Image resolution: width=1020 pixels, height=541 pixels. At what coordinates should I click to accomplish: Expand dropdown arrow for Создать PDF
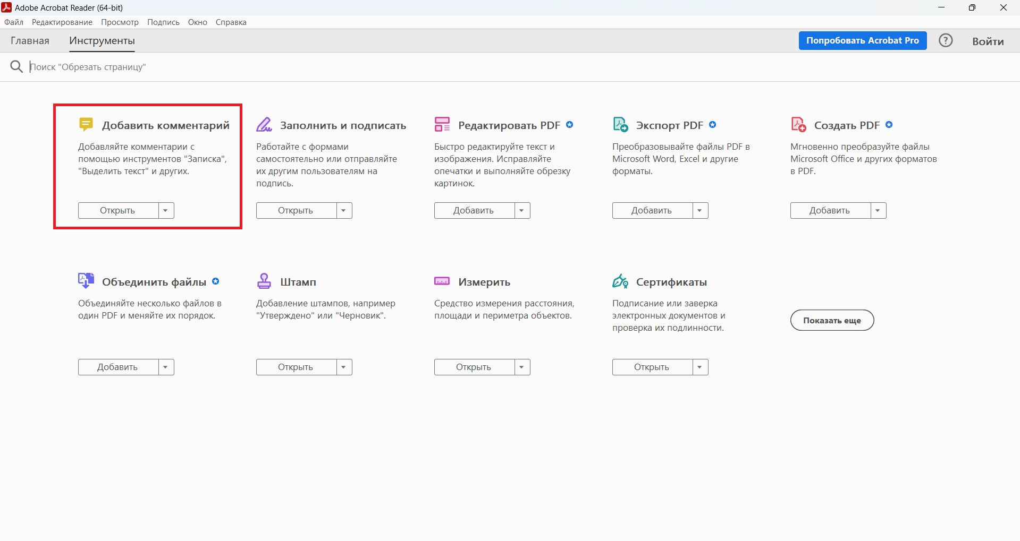click(878, 211)
